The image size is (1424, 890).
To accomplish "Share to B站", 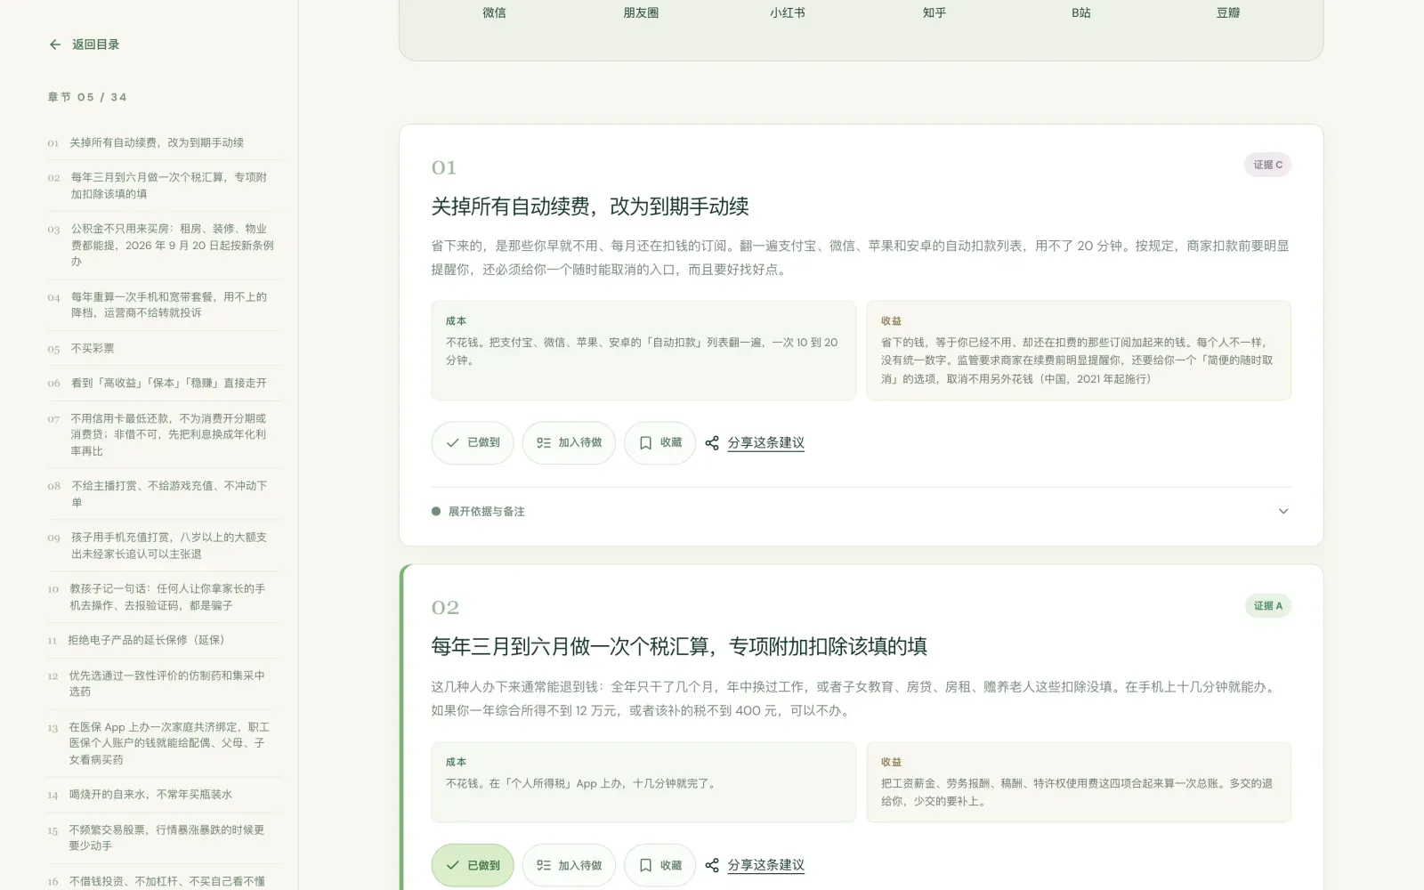I will coord(1080,12).
